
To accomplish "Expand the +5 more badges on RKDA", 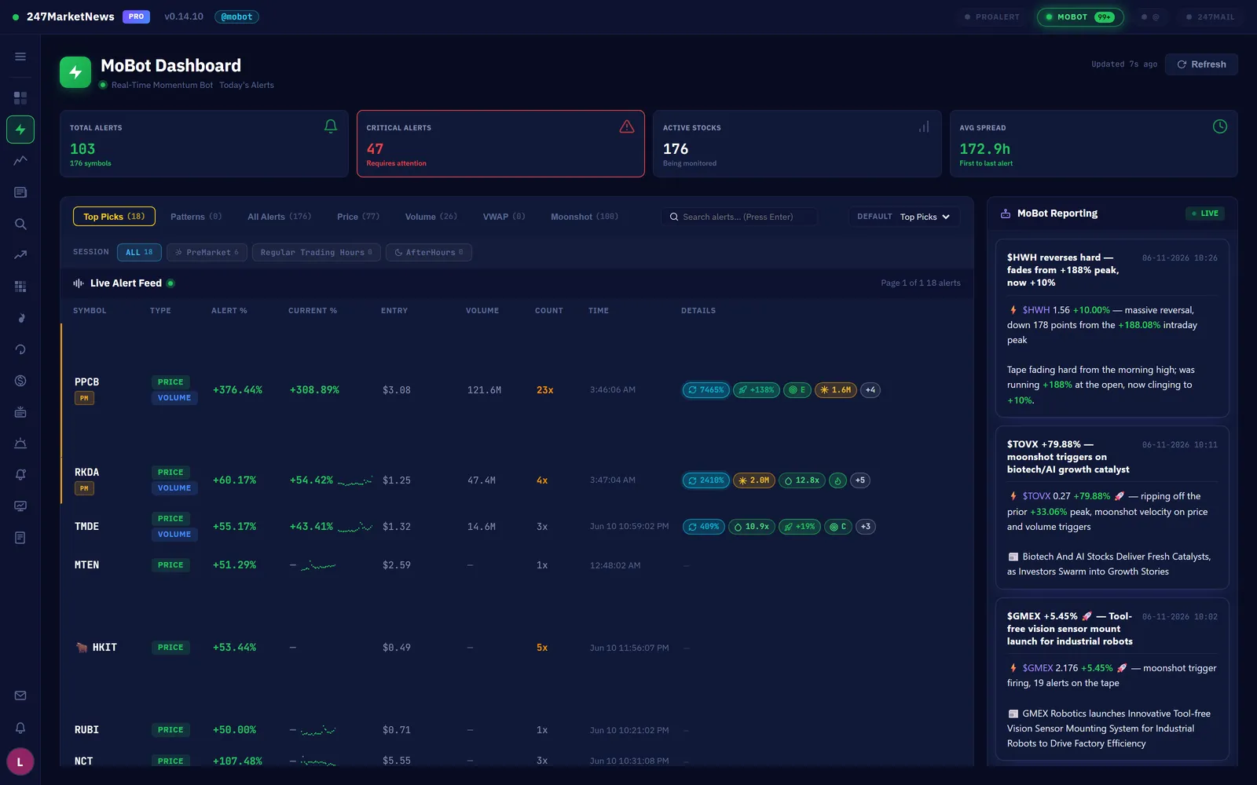I will 860,480.
